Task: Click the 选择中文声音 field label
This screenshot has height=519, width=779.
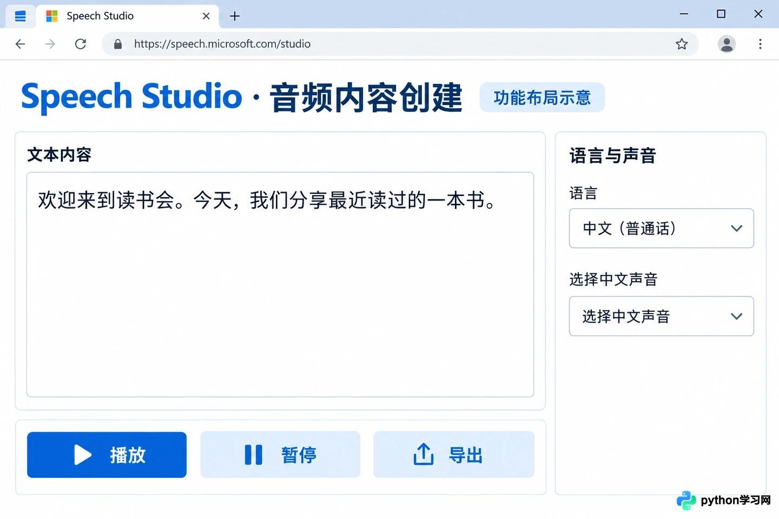Action: pyautogui.click(x=613, y=280)
